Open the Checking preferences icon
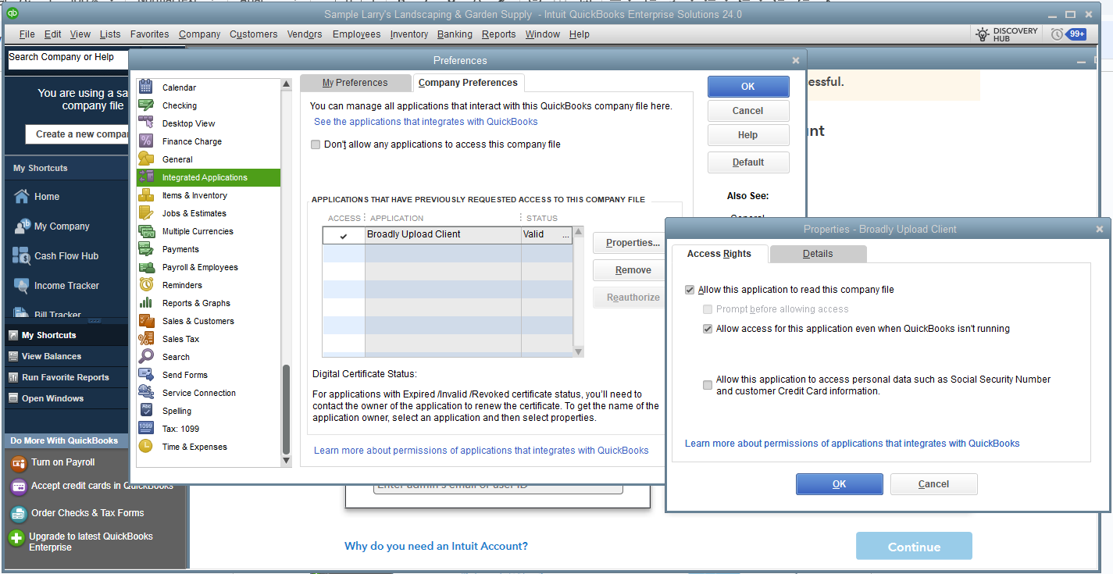This screenshot has height=574, width=1113. (x=146, y=105)
